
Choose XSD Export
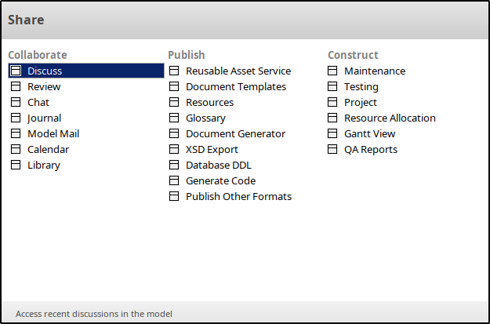pos(212,149)
